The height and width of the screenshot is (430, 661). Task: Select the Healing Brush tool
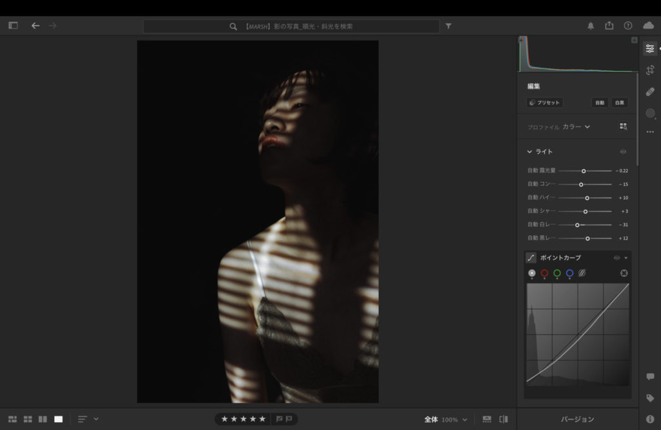pos(650,92)
